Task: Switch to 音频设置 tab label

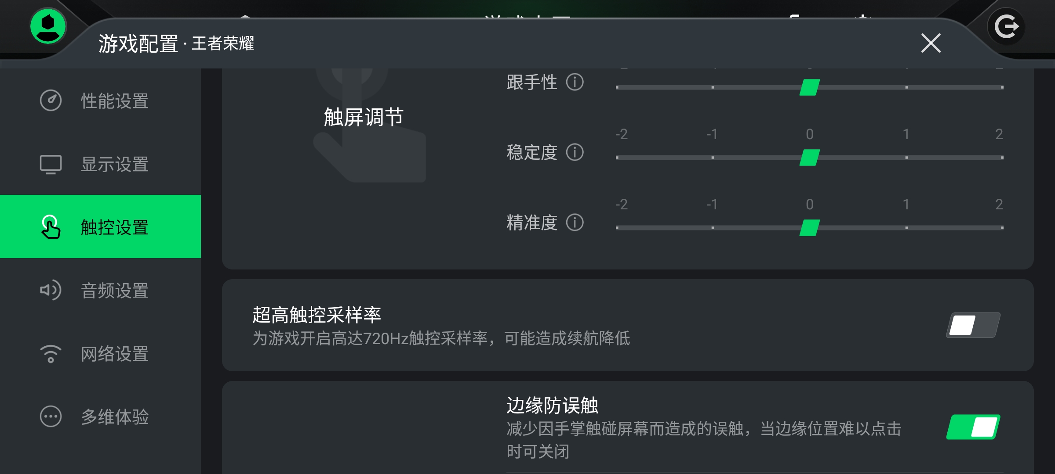Action: (115, 291)
